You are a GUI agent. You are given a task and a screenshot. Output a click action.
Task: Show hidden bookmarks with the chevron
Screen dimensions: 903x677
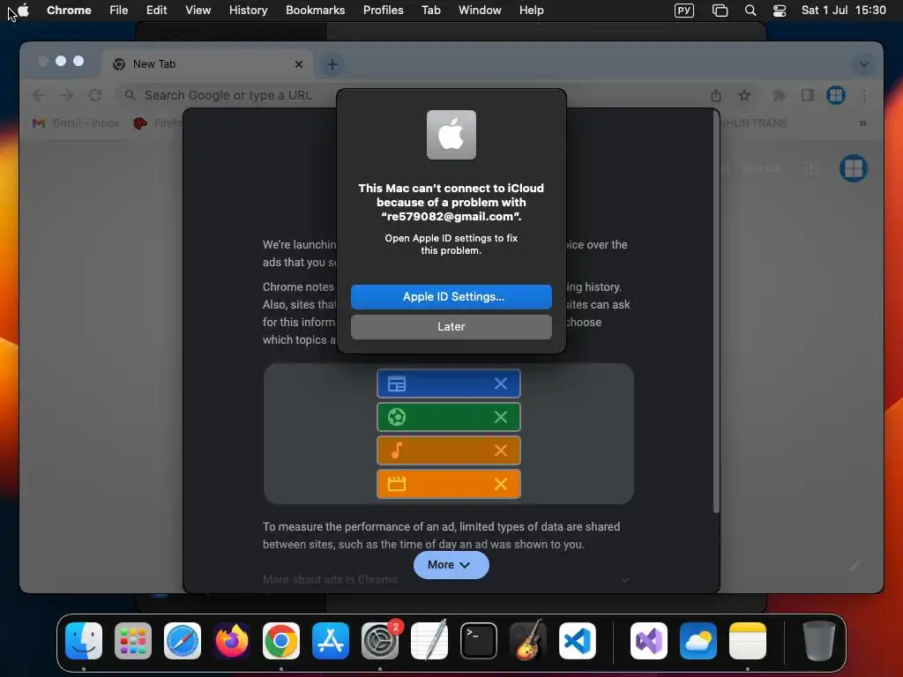(x=862, y=123)
